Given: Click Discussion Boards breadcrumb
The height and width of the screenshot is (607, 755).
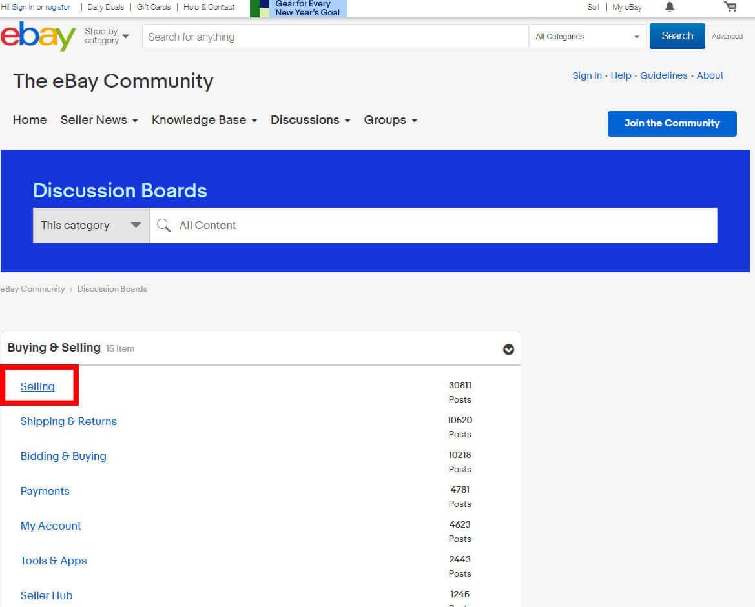Looking at the screenshot, I should [x=112, y=289].
